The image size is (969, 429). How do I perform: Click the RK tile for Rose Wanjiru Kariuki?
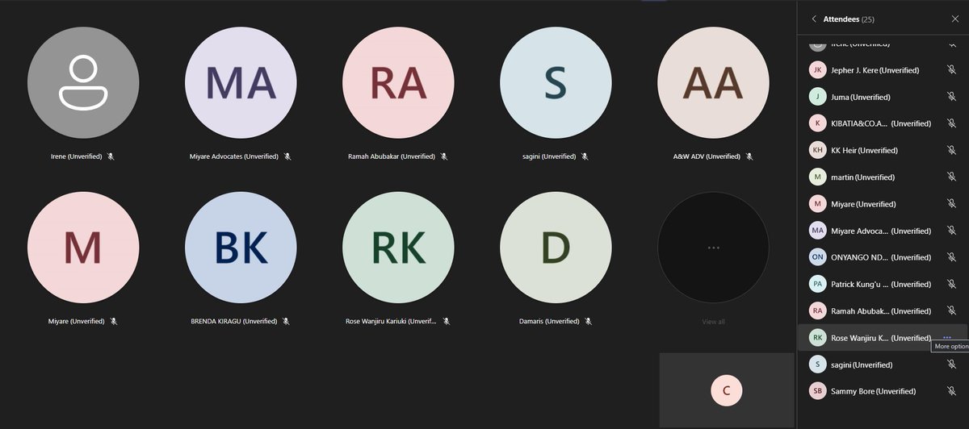pyautogui.click(x=398, y=248)
